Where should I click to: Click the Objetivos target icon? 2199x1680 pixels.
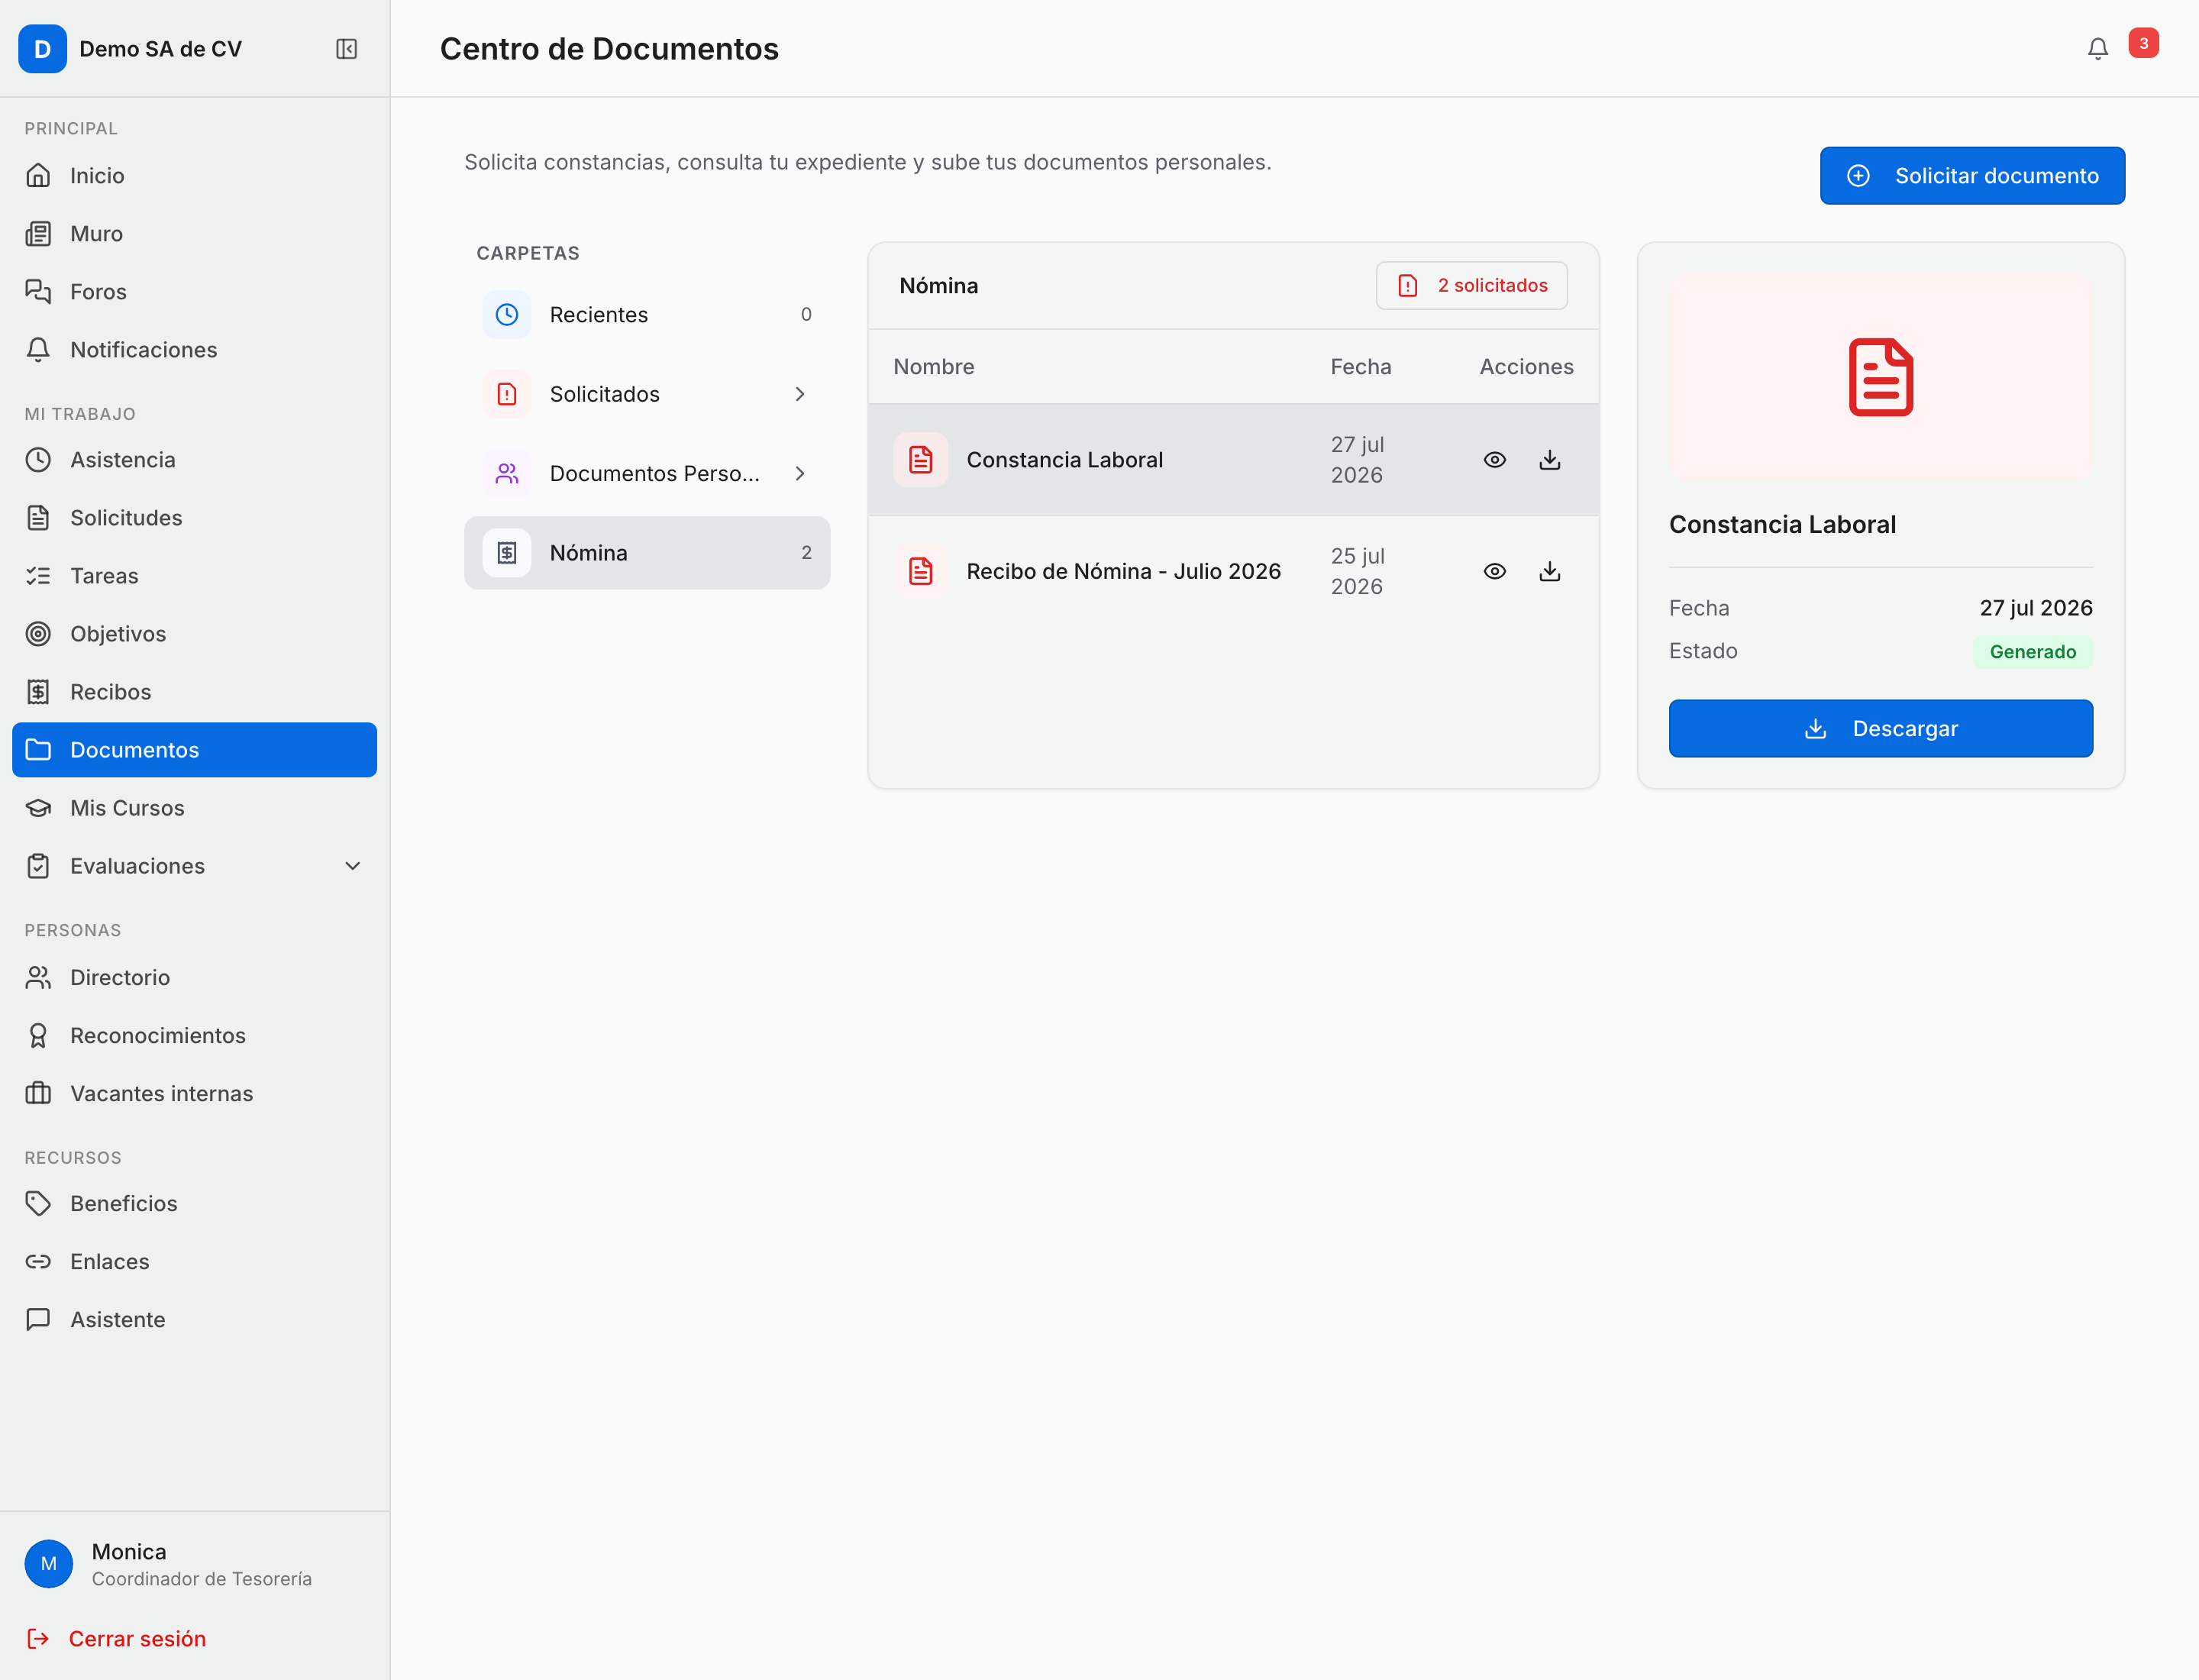[38, 634]
